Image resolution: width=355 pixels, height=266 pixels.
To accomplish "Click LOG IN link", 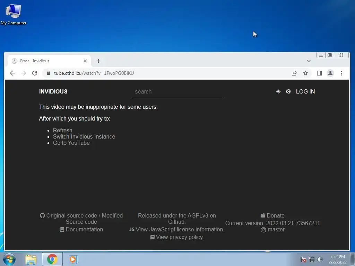I will point(305,91).
